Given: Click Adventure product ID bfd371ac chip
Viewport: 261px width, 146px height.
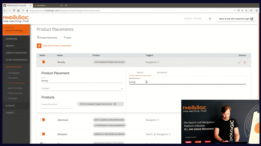Looking at the screenshot, I should pyautogui.click(x=109, y=120).
